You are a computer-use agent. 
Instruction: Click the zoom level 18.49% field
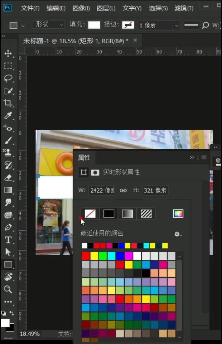pyautogui.click(x=30, y=334)
